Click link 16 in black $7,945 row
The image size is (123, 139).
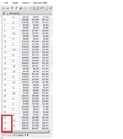click(x=14, y=93)
